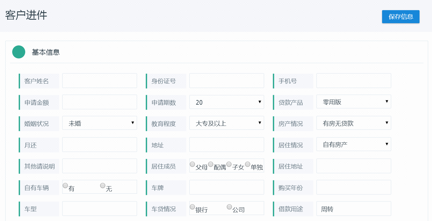
Task: Click the green circle beside 基本信息
Action: pos(19,52)
